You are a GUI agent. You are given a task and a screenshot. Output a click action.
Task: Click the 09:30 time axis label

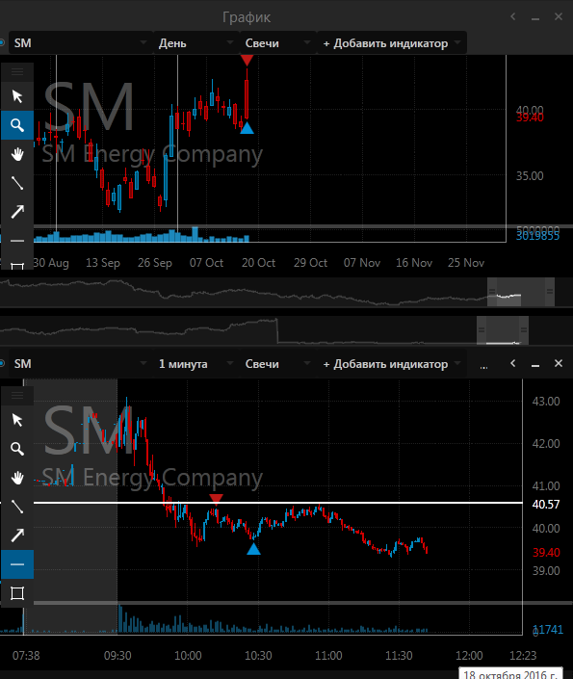coord(117,656)
